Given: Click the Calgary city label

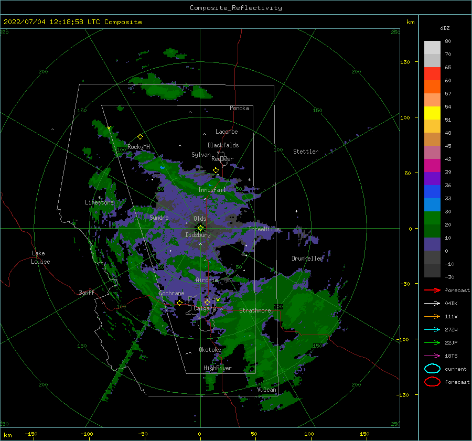Looking at the screenshot, I should coord(205,308).
